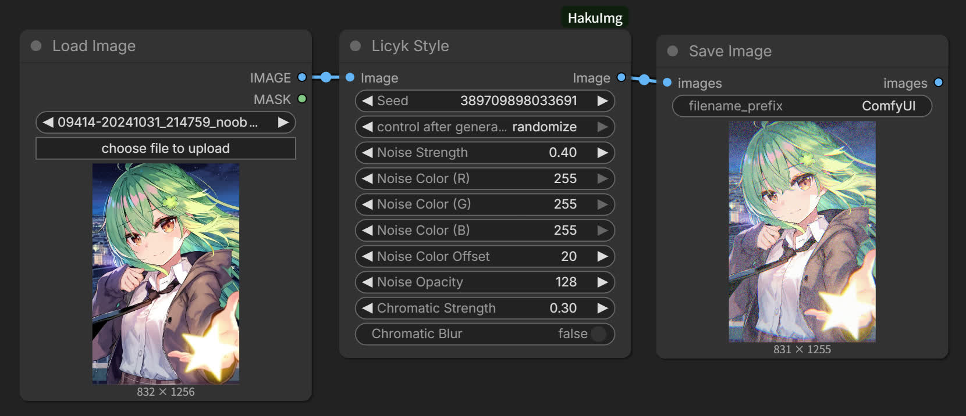966x416 pixels.
Task: Decrease Noise Opacity
Action: point(367,282)
